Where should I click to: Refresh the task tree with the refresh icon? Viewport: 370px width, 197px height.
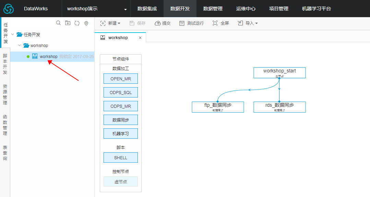point(77,23)
